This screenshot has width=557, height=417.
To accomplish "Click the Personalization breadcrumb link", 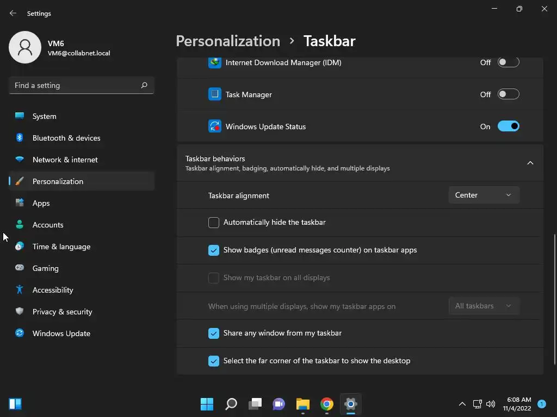I will click(x=228, y=41).
